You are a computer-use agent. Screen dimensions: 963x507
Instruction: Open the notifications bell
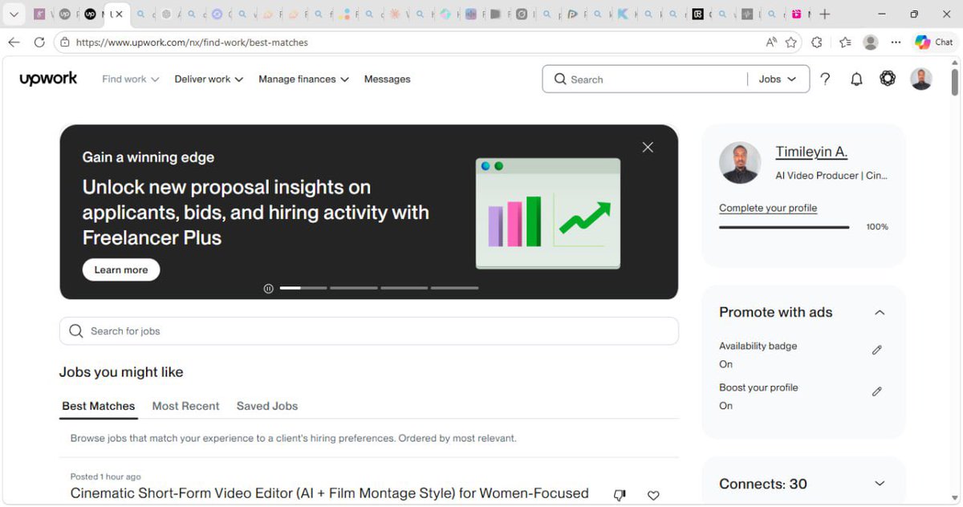click(856, 79)
